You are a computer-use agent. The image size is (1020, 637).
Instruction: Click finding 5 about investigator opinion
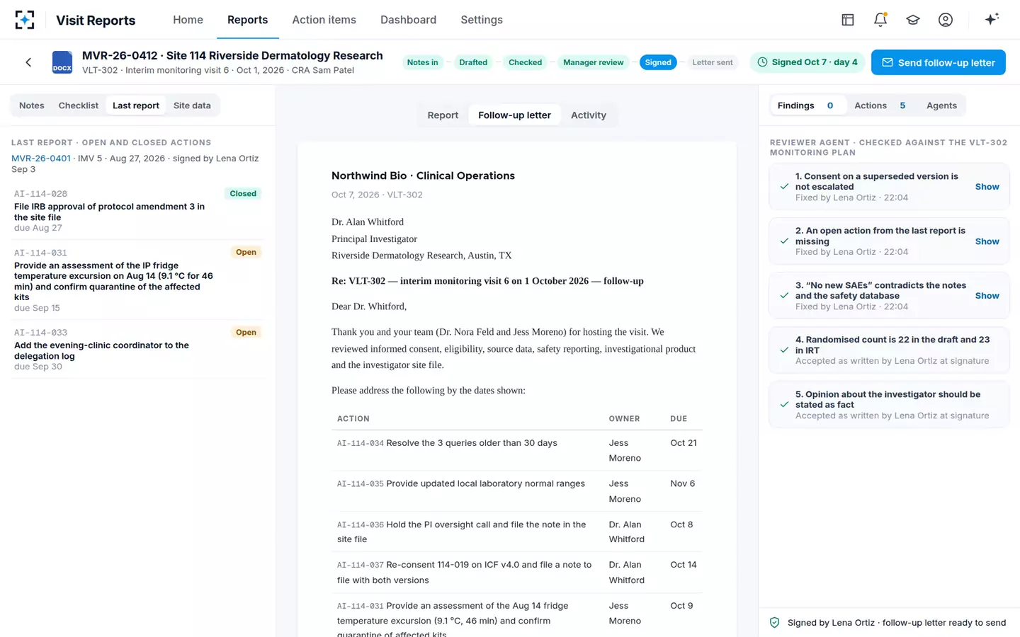point(889,405)
